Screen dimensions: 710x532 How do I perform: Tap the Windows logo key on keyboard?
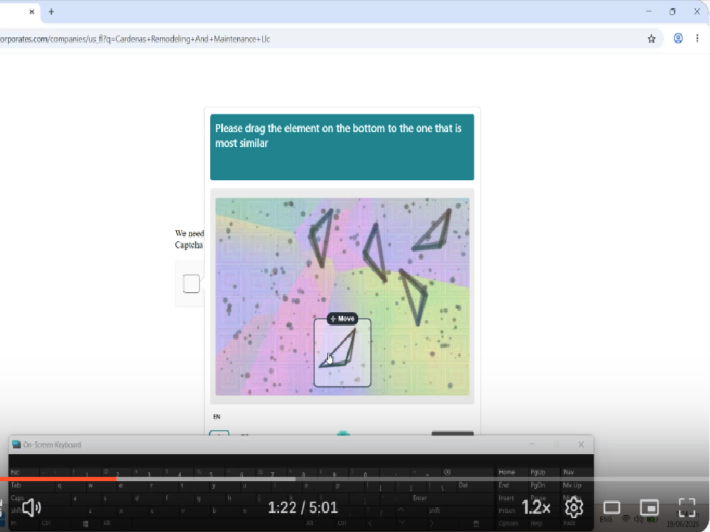click(85, 523)
